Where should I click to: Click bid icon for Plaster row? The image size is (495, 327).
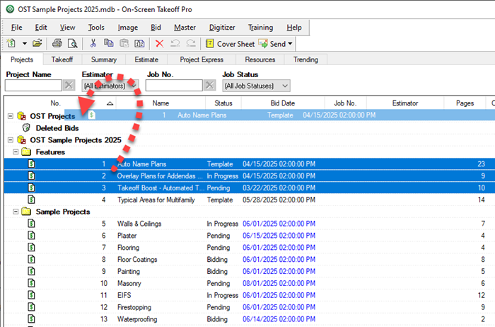pos(31,236)
